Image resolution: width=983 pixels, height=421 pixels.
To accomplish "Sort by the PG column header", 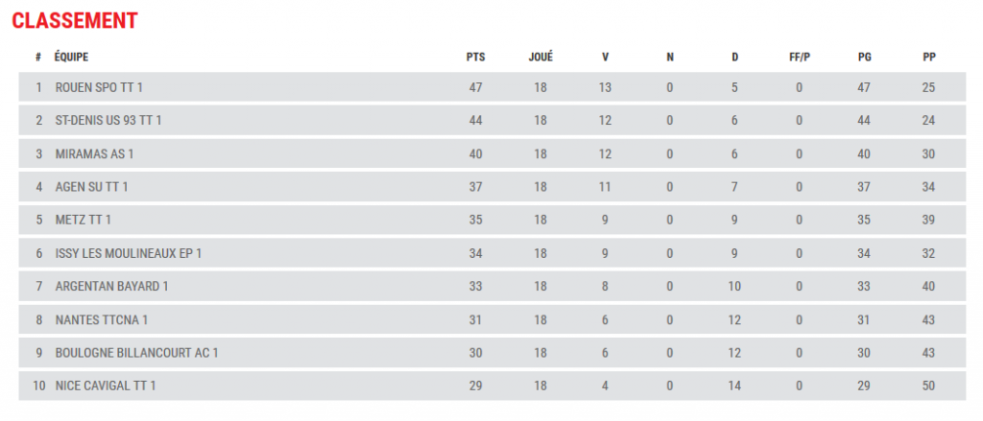I will click(864, 57).
